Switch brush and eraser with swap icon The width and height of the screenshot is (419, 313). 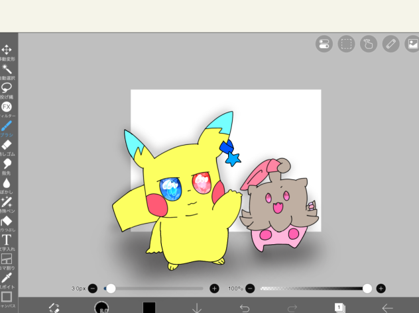point(54,308)
